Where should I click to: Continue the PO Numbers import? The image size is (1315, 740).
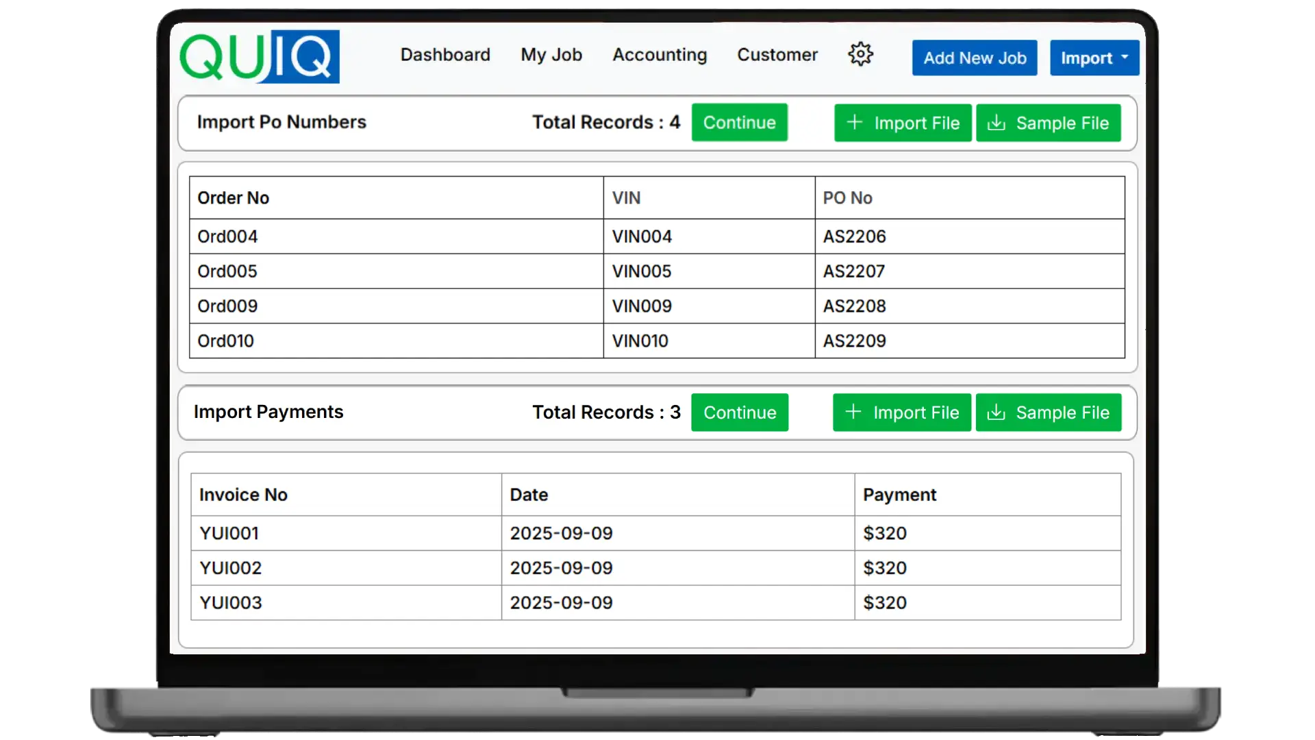[739, 123]
